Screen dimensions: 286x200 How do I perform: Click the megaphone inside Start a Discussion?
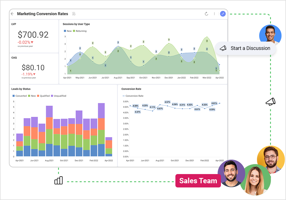tap(223, 48)
